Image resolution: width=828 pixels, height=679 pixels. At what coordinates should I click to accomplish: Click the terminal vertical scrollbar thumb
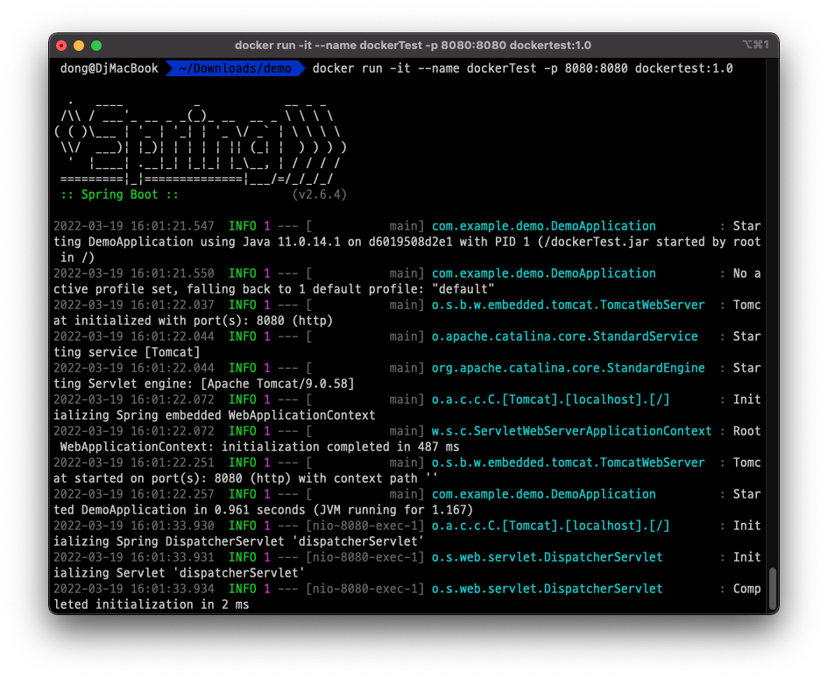click(773, 589)
